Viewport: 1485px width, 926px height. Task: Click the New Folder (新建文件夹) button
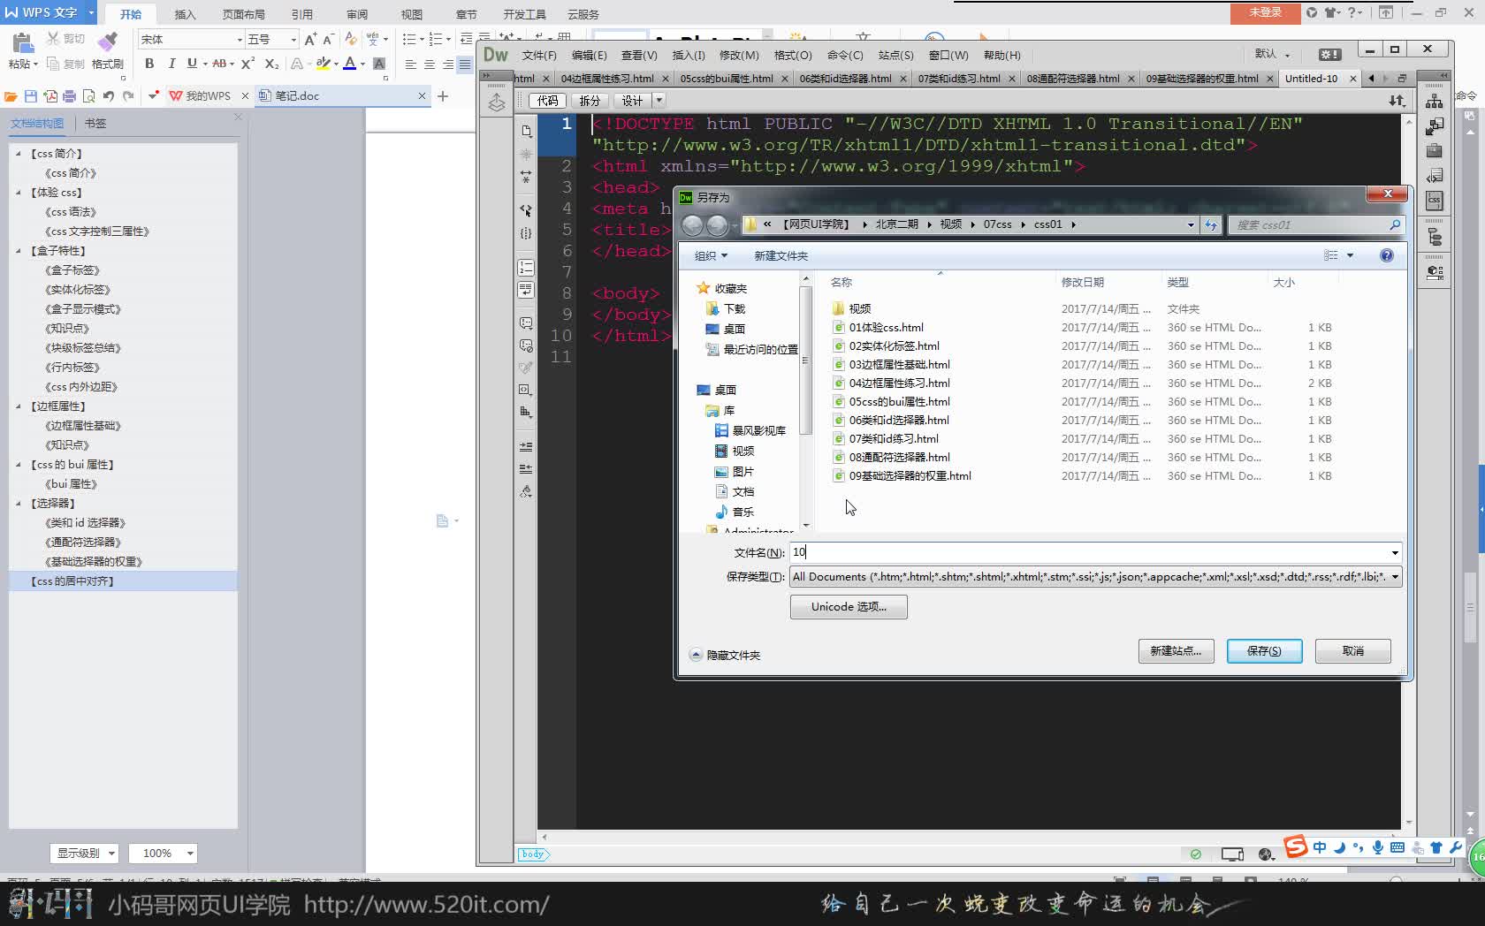[781, 255]
